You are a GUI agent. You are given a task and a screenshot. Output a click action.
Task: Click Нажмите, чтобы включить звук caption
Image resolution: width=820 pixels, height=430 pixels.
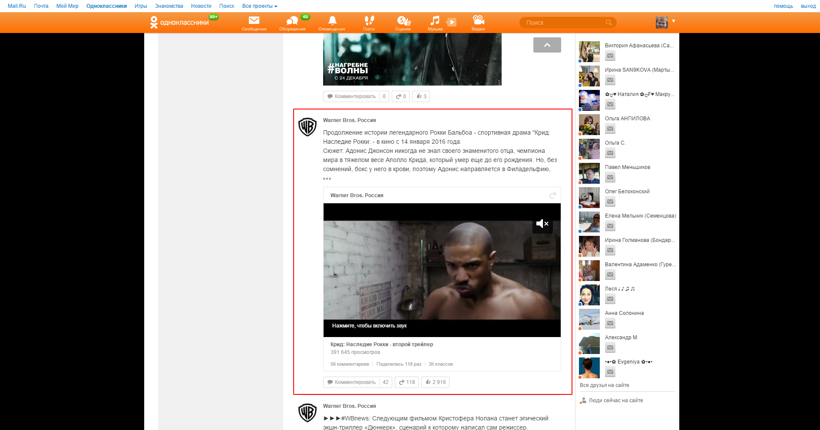[x=370, y=326]
